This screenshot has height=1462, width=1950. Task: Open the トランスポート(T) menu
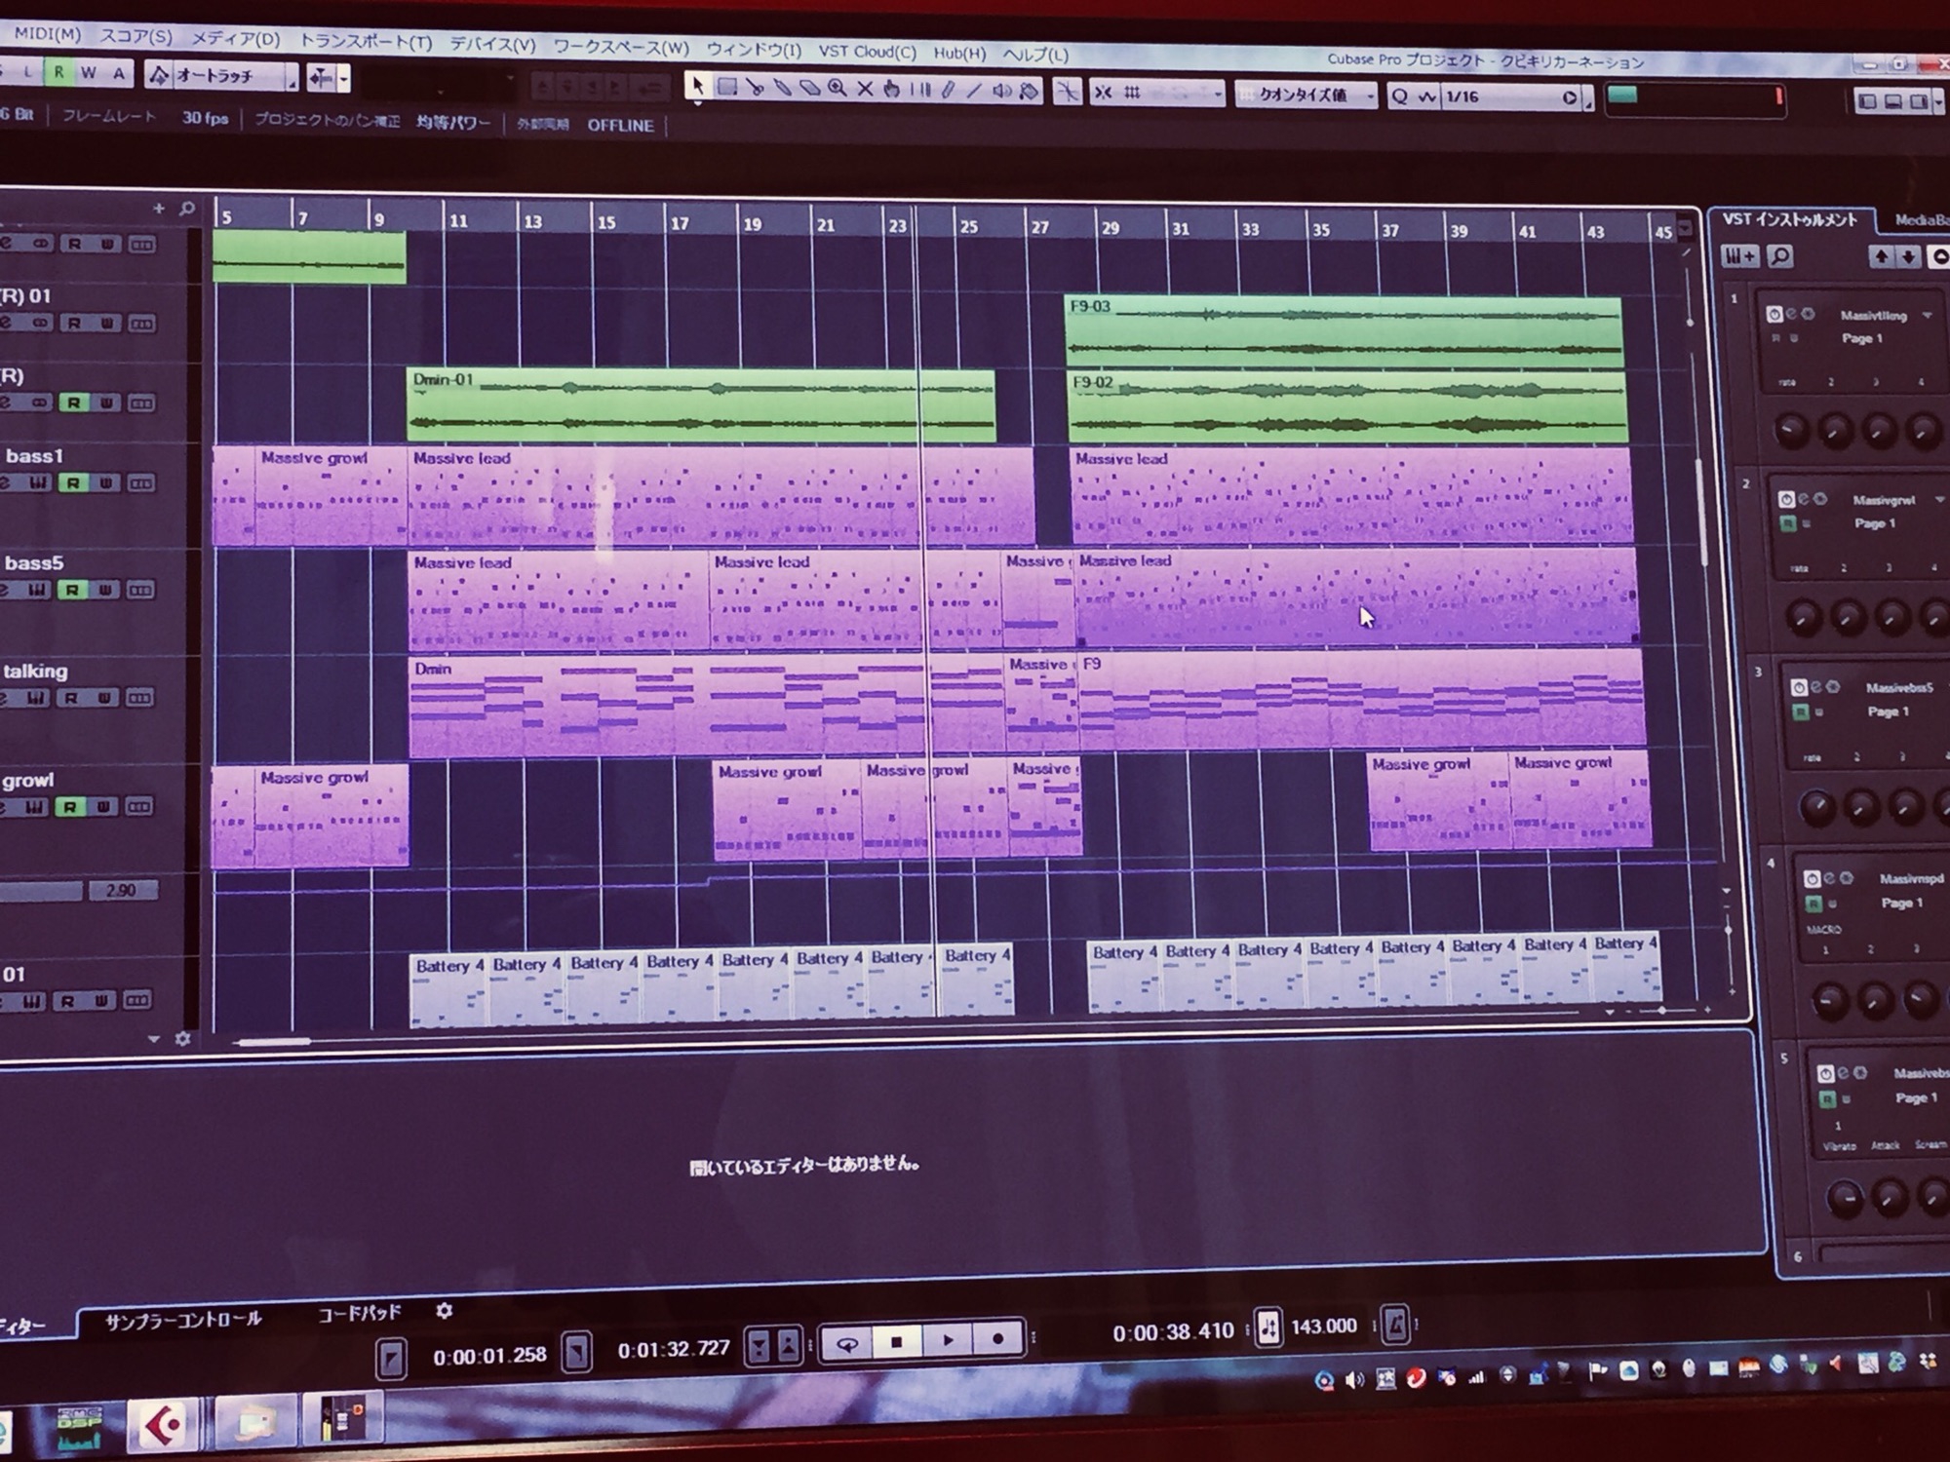[x=365, y=42]
